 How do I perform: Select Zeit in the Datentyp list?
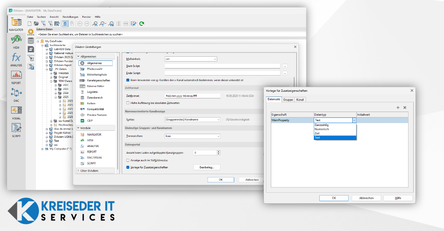coord(335,133)
